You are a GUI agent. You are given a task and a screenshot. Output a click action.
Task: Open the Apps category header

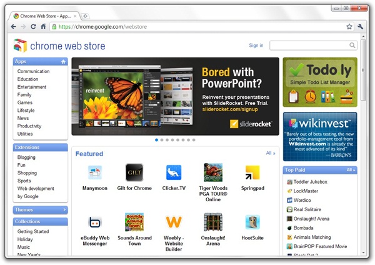[40, 61]
